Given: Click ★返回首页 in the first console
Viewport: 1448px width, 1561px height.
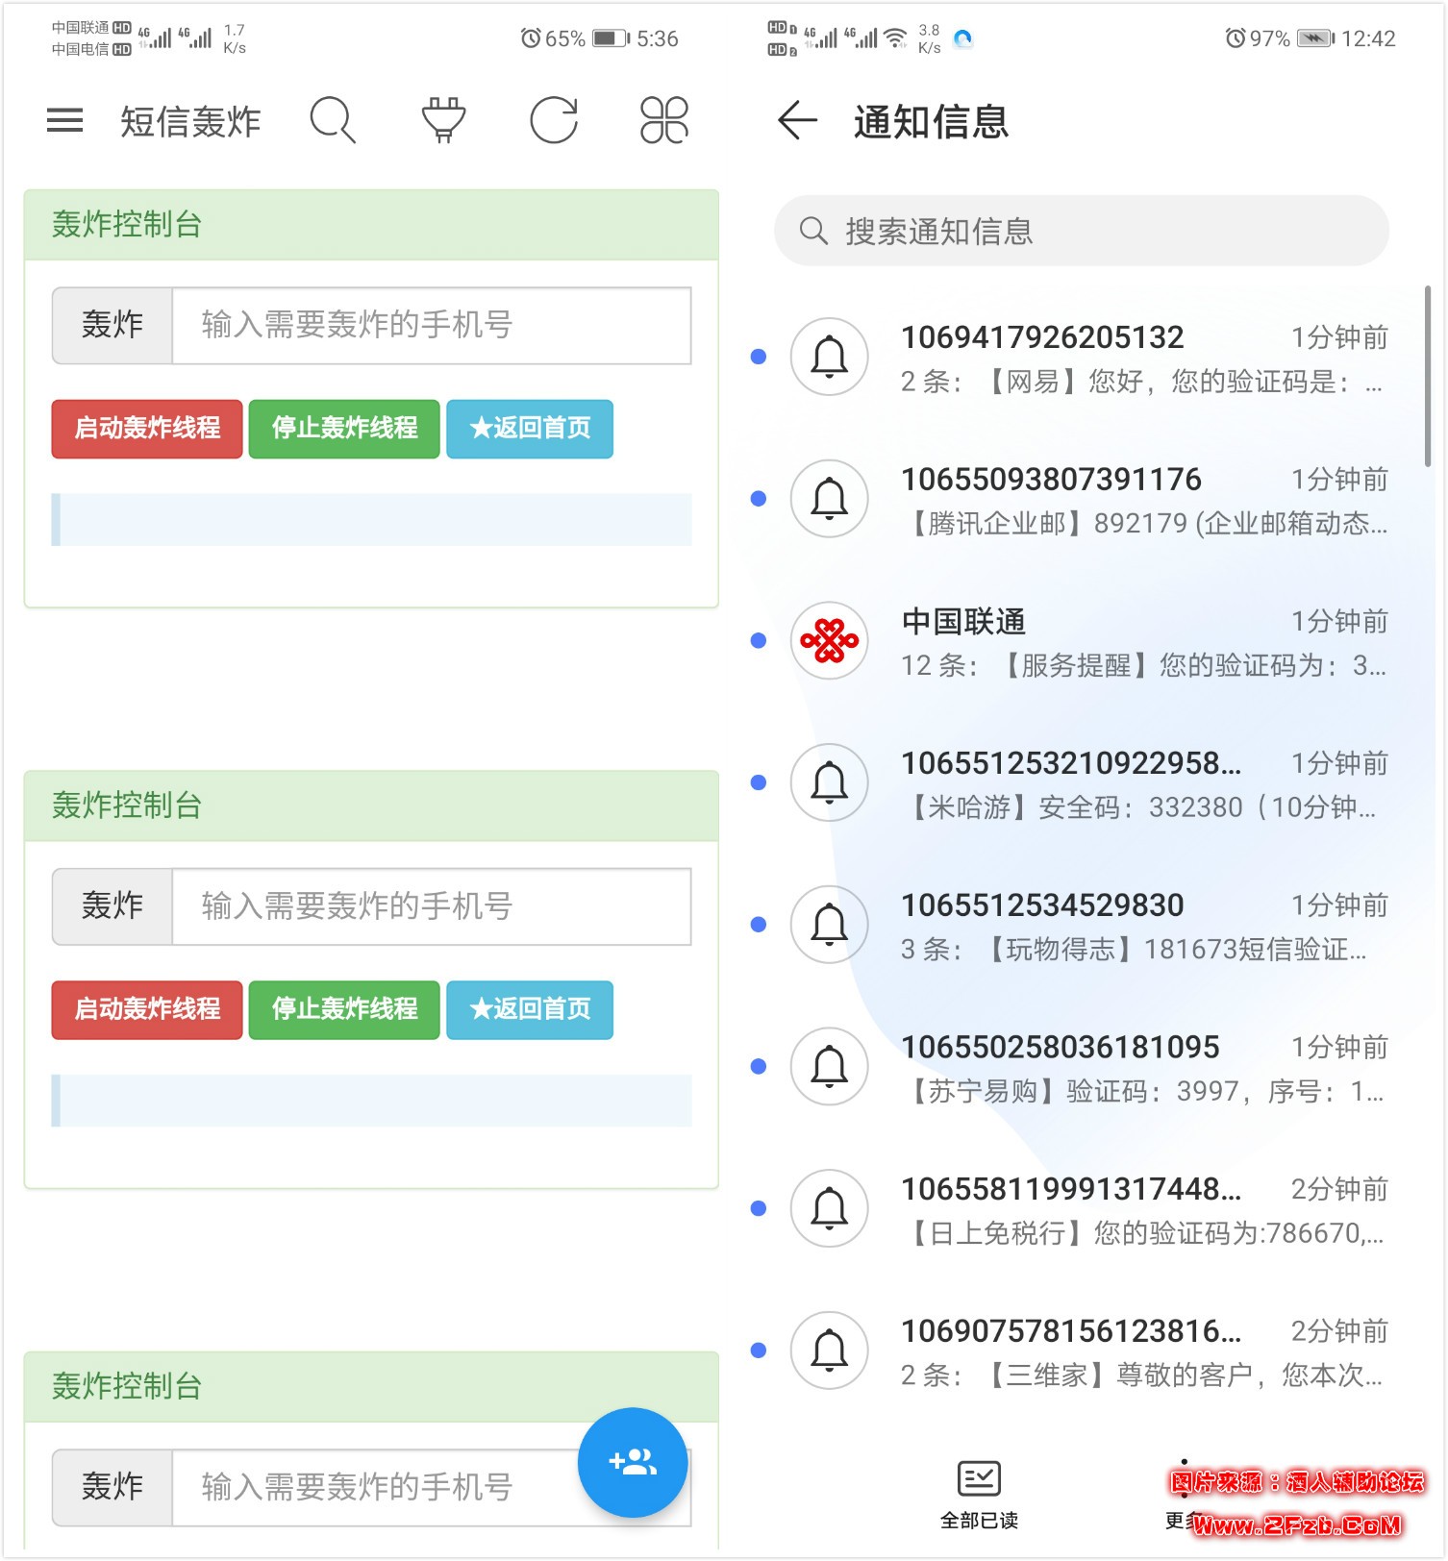Looking at the screenshot, I should [530, 429].
